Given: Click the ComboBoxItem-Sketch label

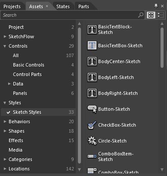Looking at the screenshot, I should click(x=116, y=157).
